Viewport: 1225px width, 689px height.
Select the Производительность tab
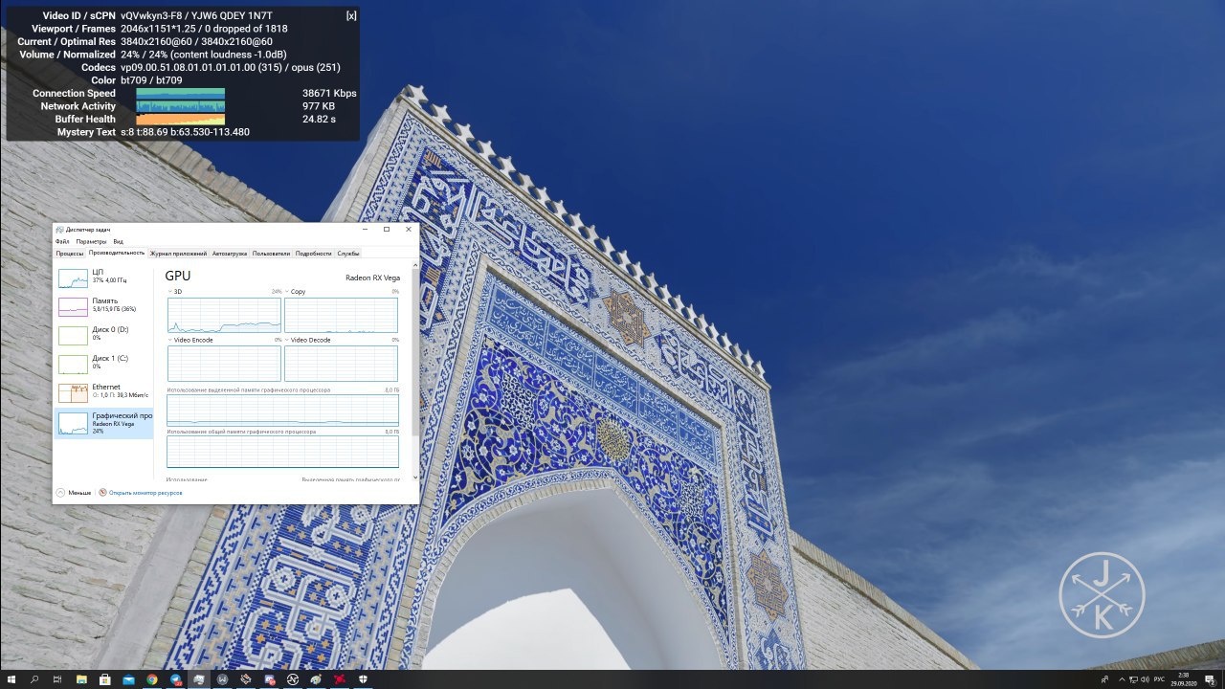pos(117,253)
